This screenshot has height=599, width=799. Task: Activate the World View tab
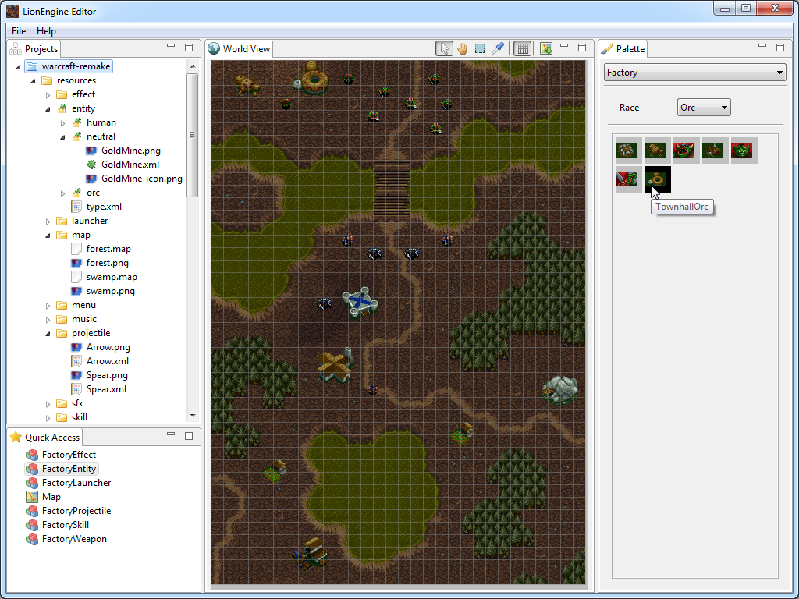click(240, 49)
